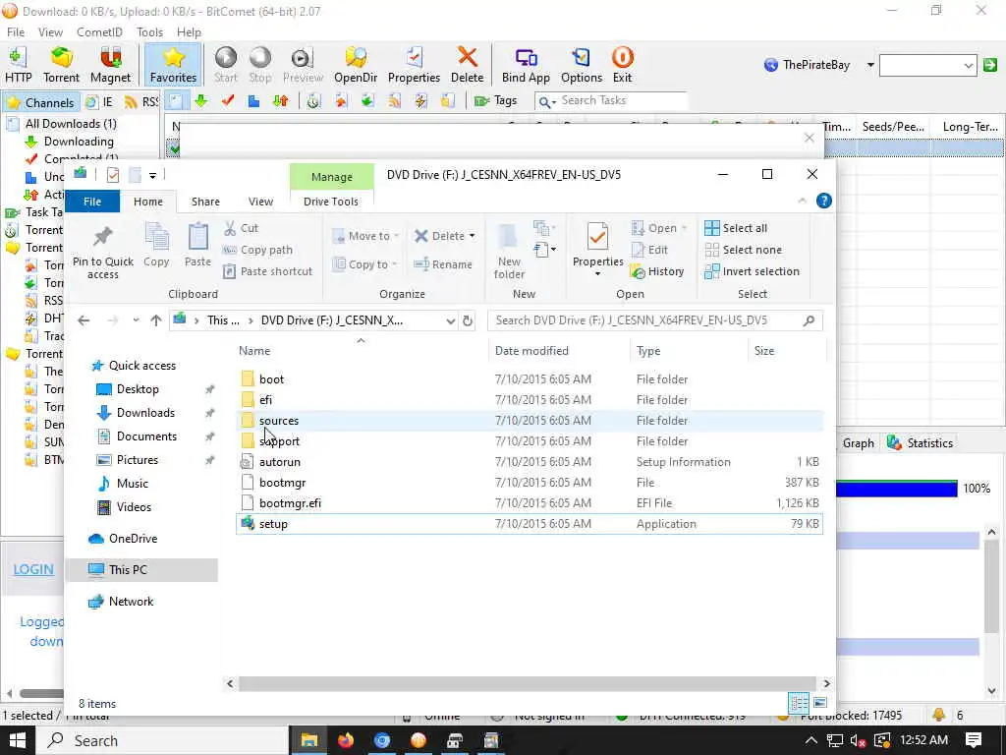1006x755 pixels.
Task: Click the Bind App icon
Action: coord(526,65)
